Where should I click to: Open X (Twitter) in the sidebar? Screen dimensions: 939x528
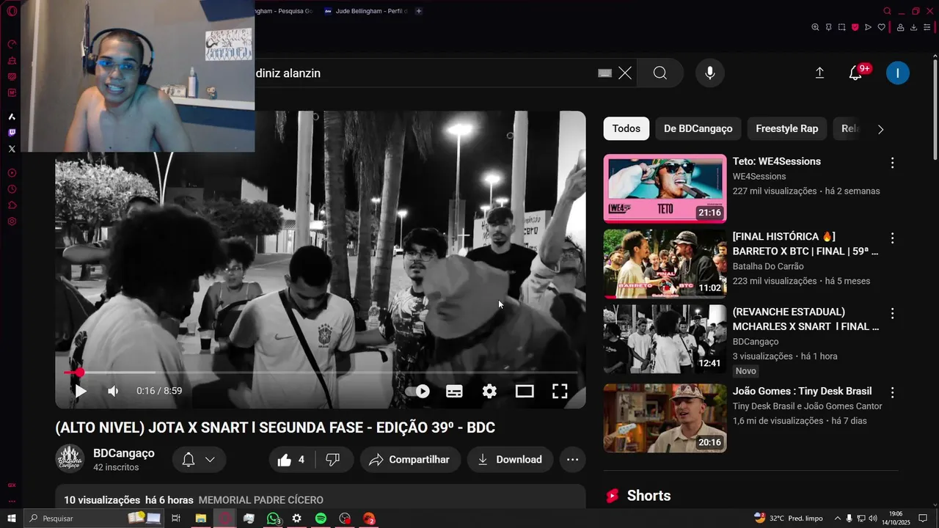tap(12, 149)
